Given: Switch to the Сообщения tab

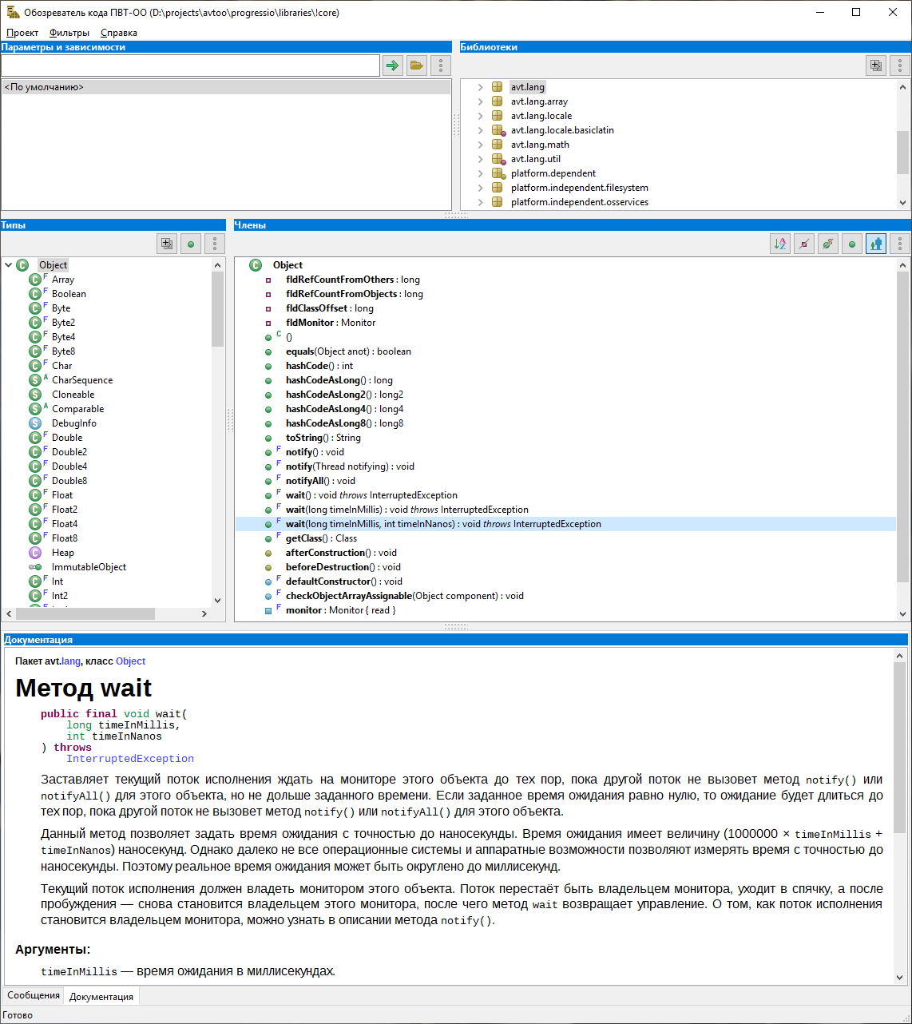Looking at the screenshot, I should click(x=34, y=995).
